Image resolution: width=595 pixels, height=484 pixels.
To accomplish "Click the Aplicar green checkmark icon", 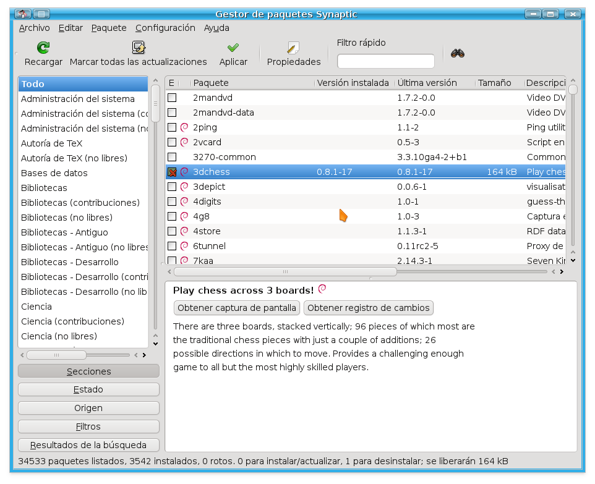I will coord(233,48).
